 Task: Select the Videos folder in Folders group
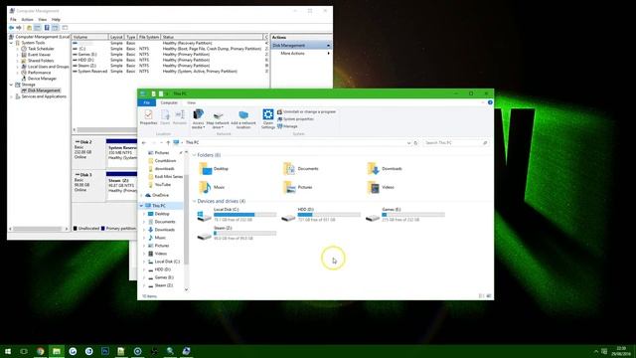pyautogui.click(x=381, y=187)
